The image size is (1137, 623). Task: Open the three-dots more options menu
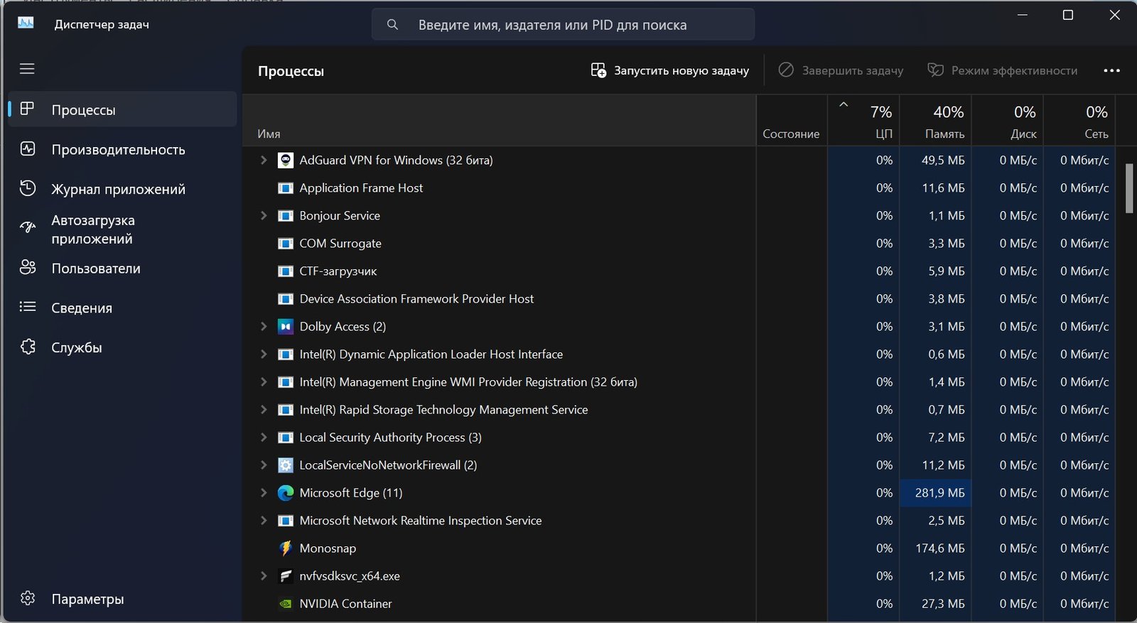tap(1112, 70)
